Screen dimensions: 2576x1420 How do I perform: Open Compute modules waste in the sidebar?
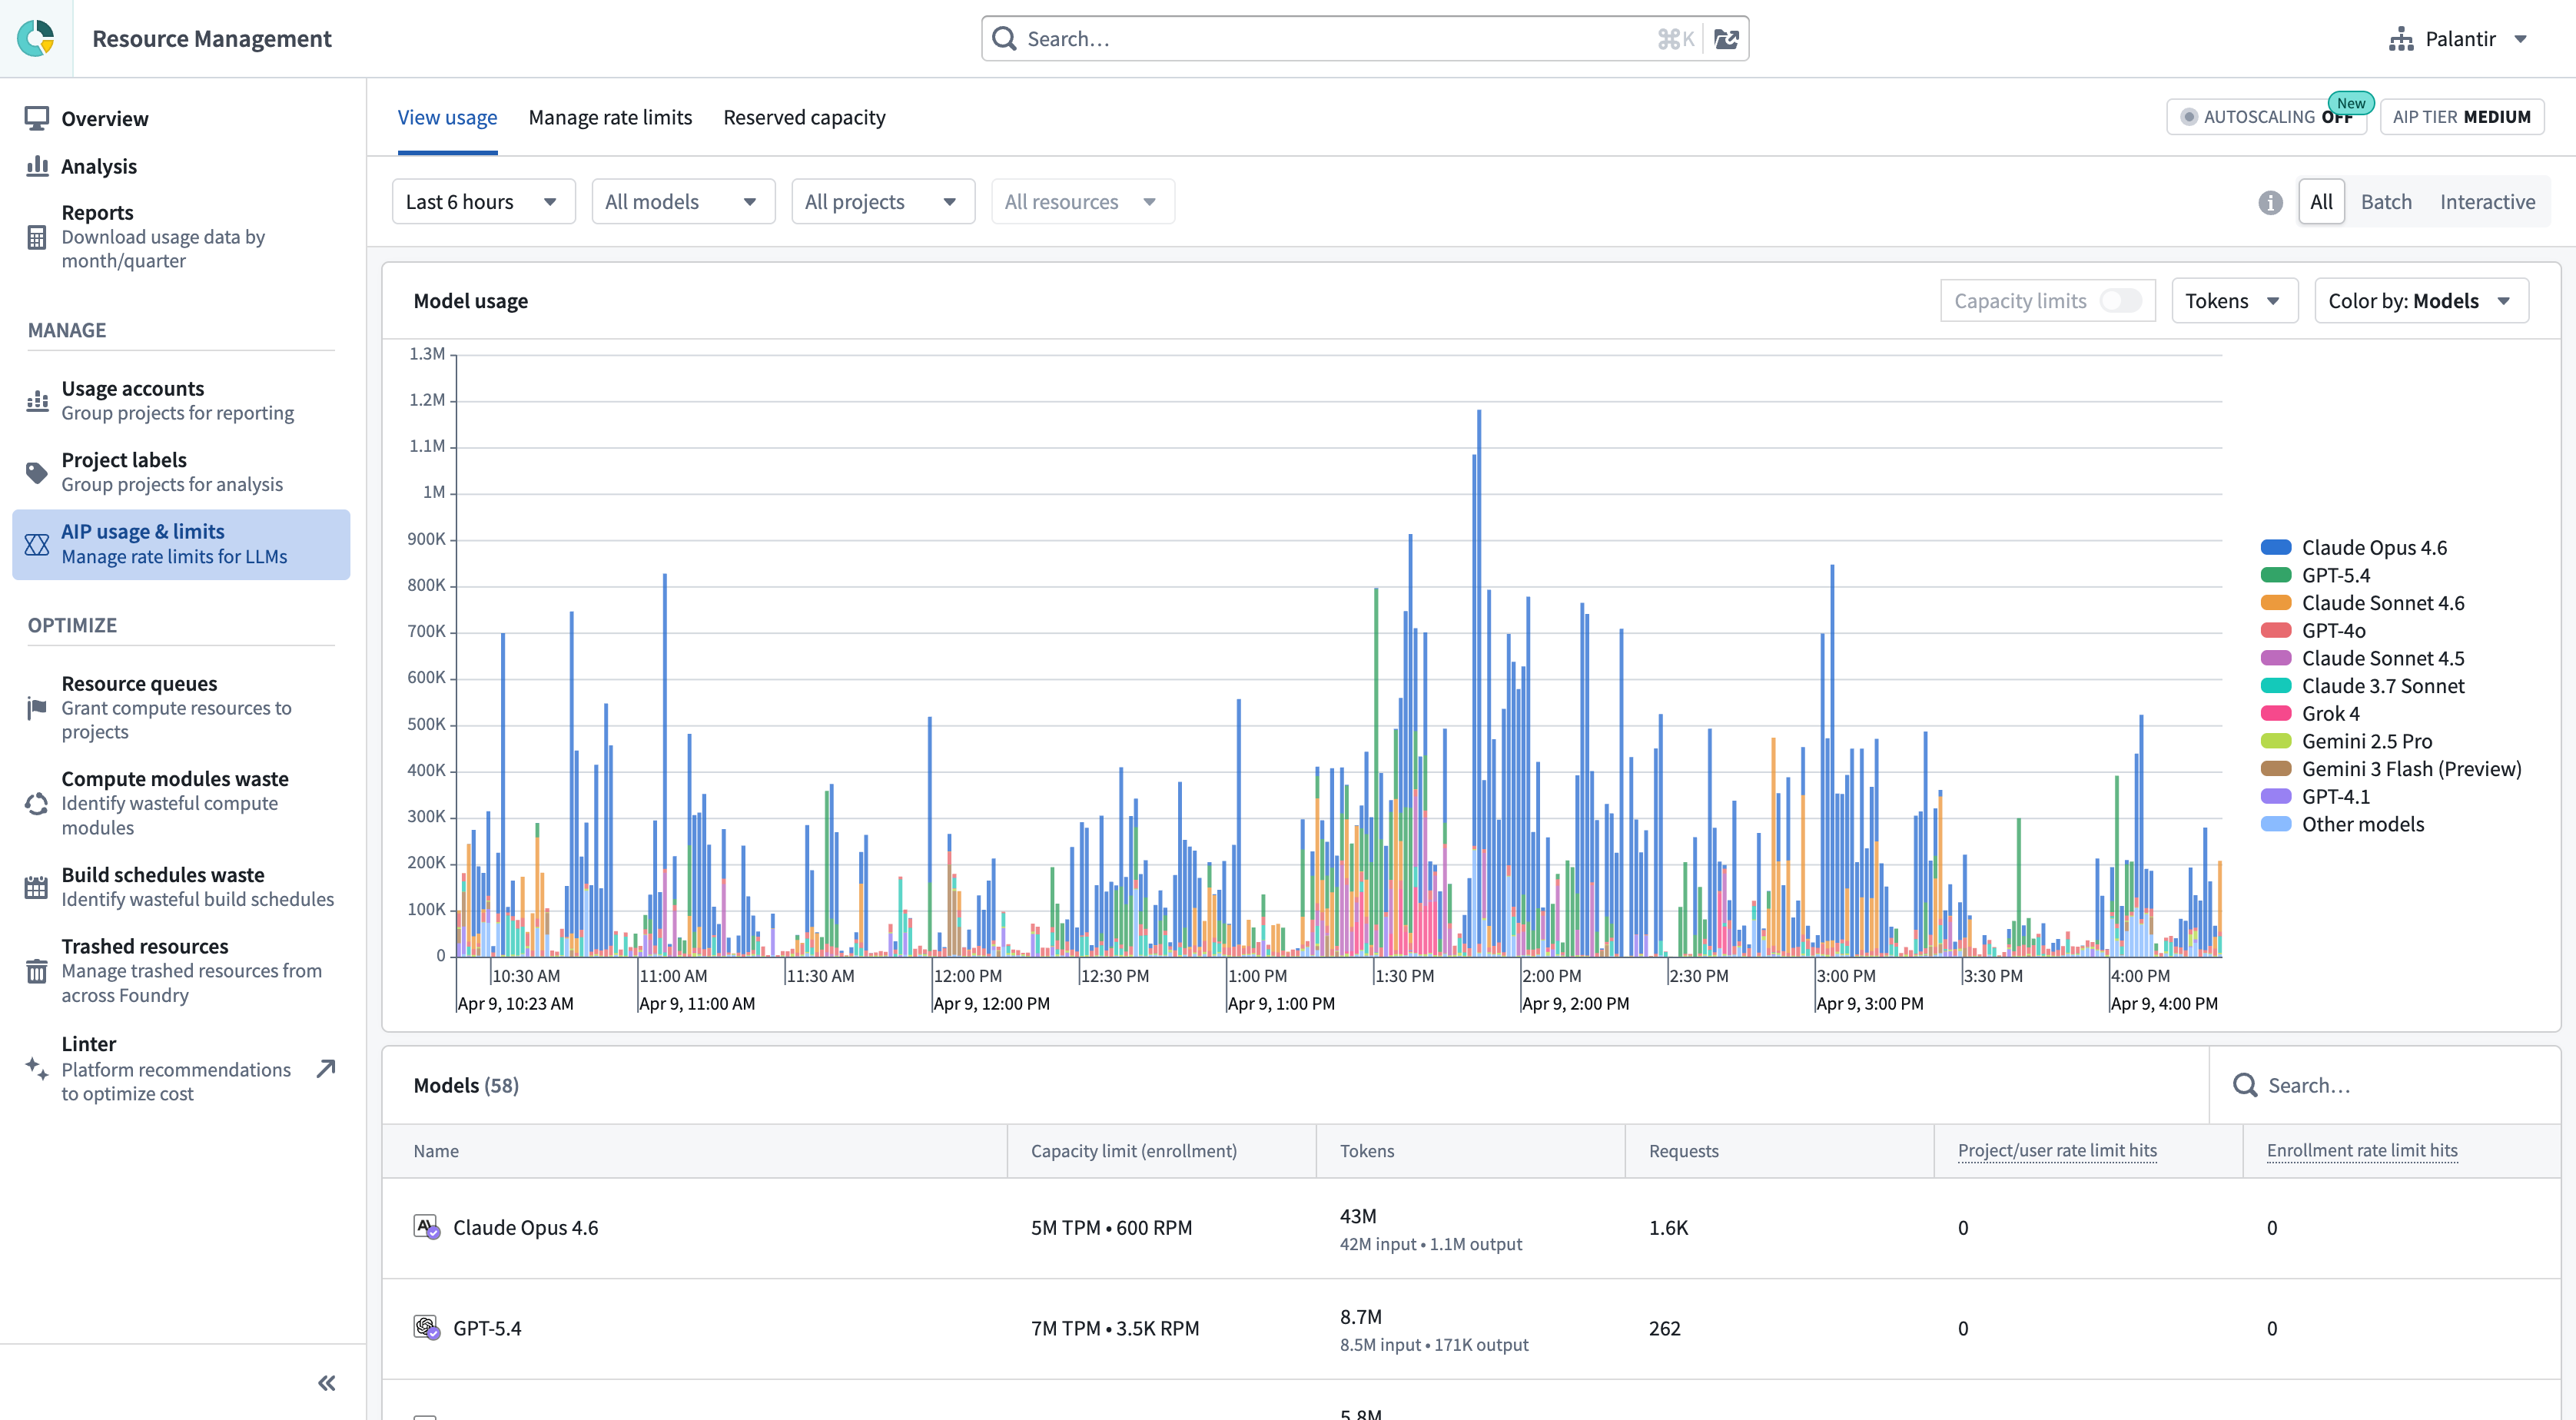click(x=181, y=803)
